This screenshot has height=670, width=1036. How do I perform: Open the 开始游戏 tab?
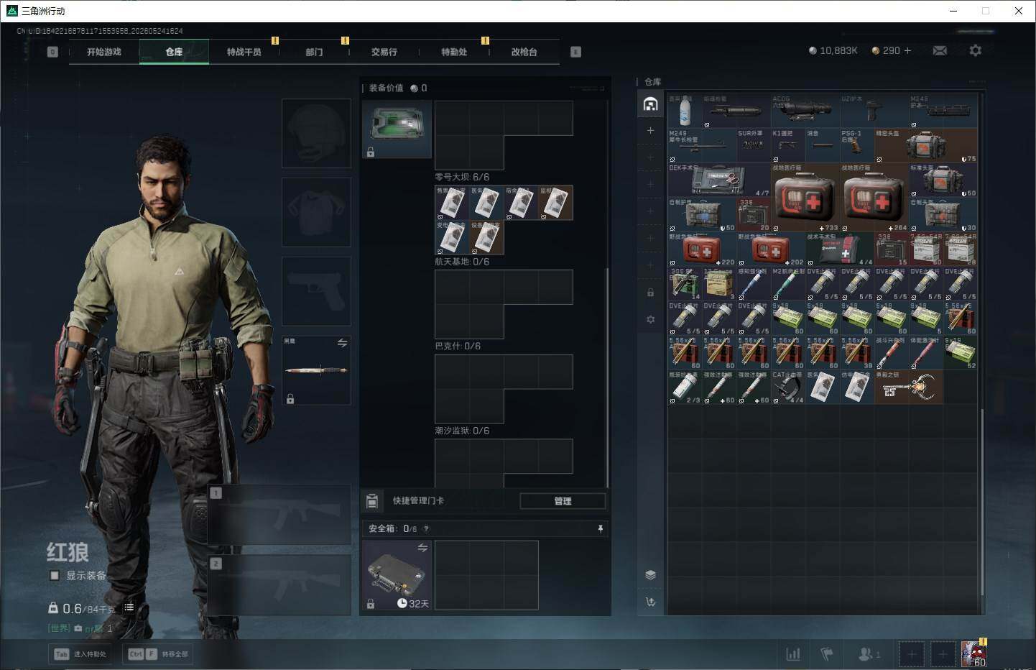coord(104,52)
